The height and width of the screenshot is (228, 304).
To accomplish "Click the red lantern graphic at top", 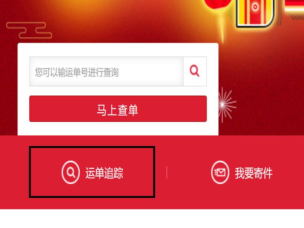I will tap(218, 4).
